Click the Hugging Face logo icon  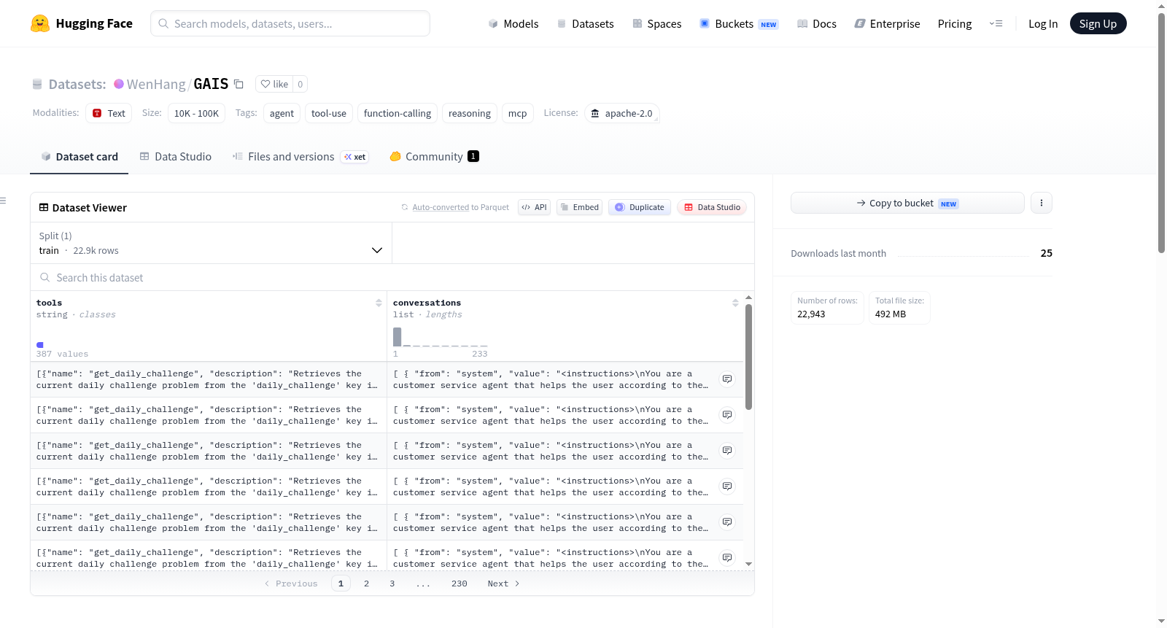point(40,23)
